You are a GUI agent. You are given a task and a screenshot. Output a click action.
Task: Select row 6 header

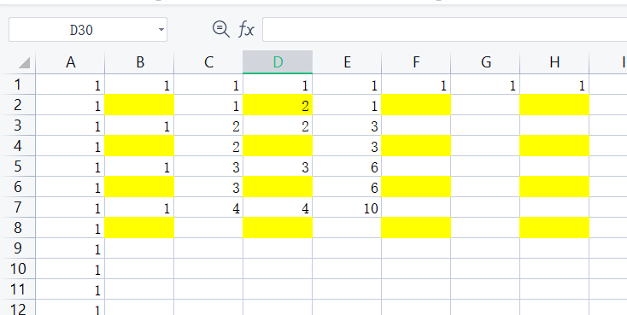(x=18, y=186)
